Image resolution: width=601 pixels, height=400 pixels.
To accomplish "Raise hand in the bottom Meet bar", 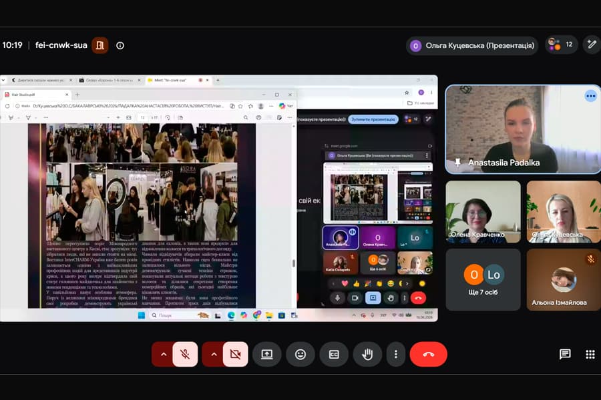I will pyautogui.click(x=367, y=354).
